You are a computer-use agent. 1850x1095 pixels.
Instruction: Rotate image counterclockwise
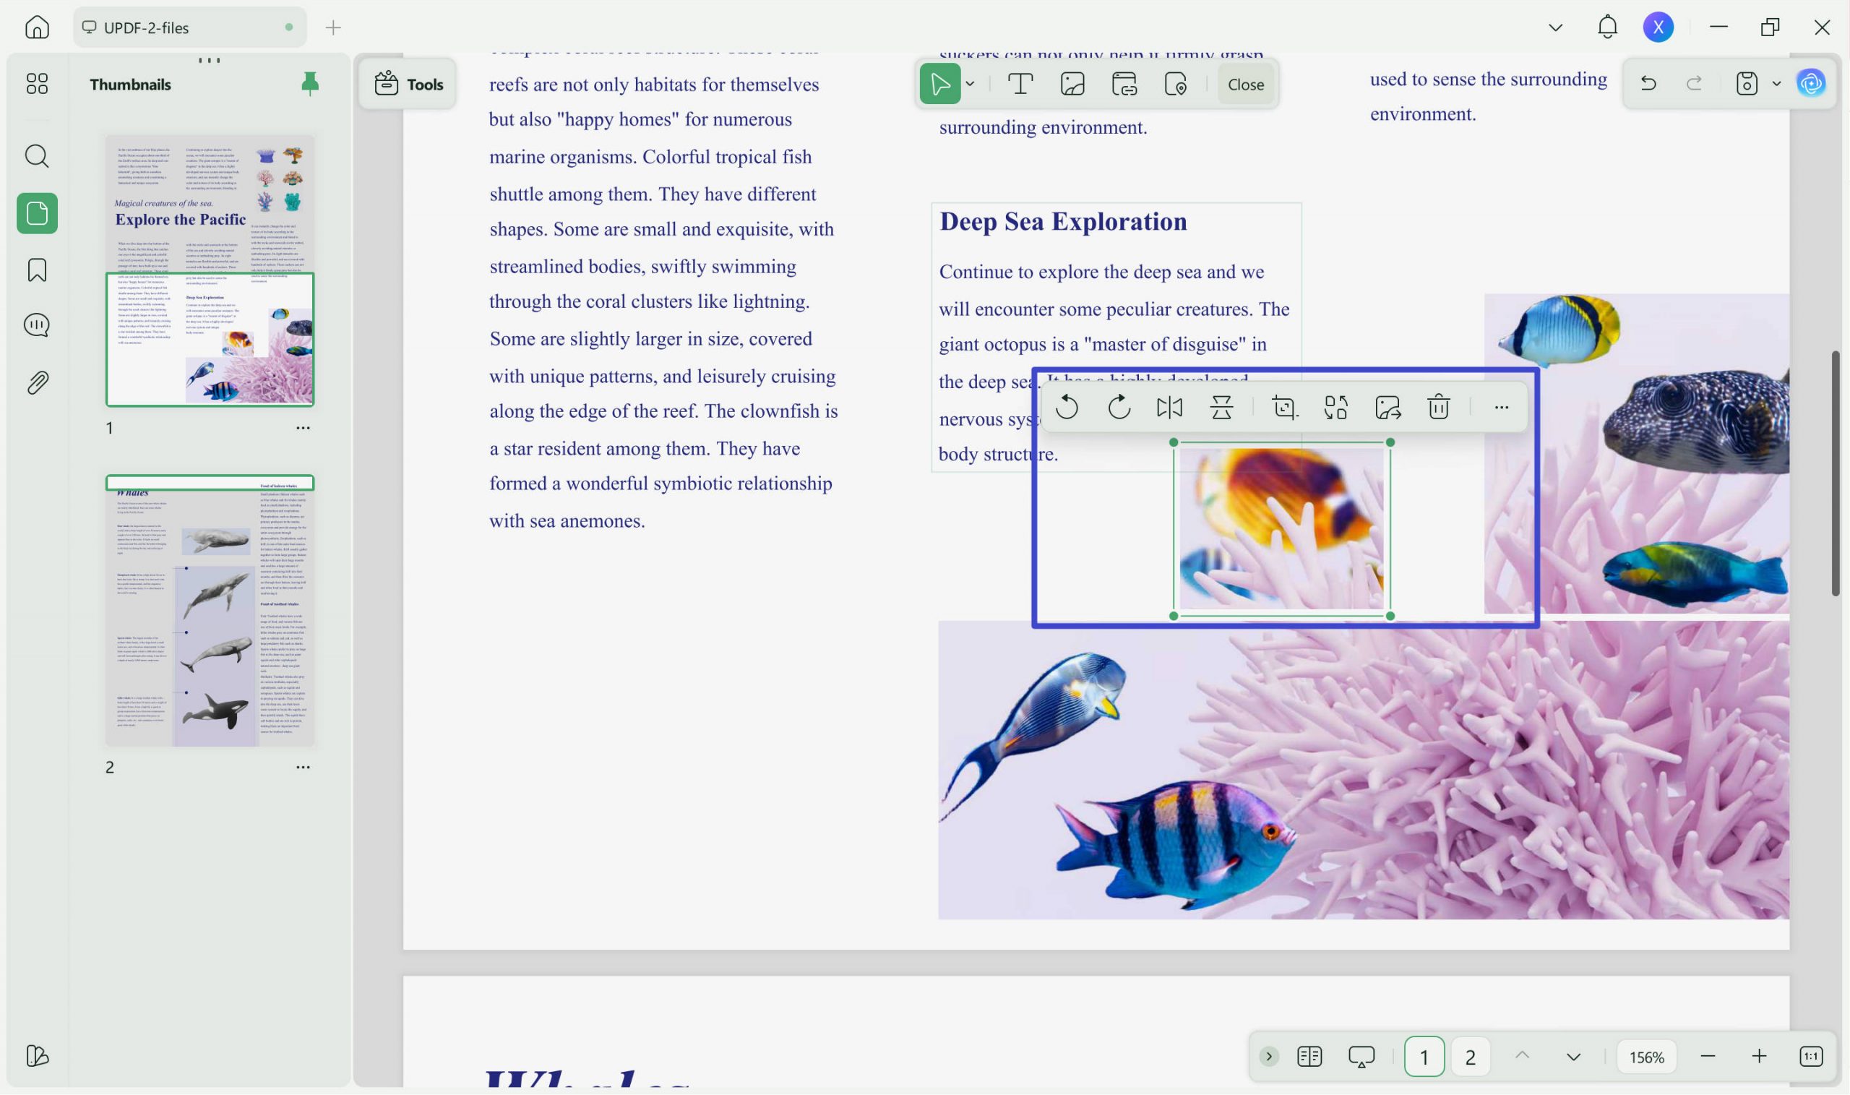1067,408
